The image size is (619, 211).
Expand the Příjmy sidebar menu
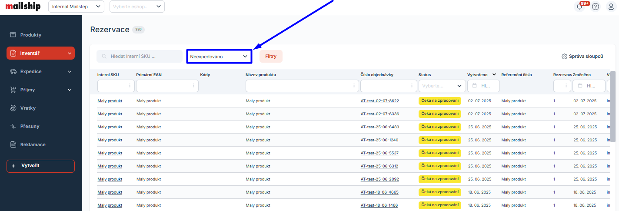(40, 90)
